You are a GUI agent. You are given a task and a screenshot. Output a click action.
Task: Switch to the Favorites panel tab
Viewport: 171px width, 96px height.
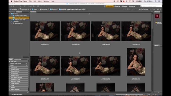(x=12, y=12)
